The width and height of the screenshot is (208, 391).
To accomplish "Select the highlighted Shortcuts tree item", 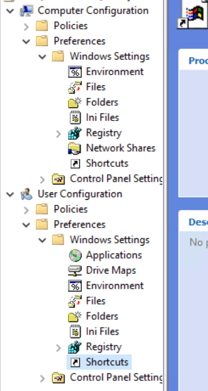I will (99, 362).
